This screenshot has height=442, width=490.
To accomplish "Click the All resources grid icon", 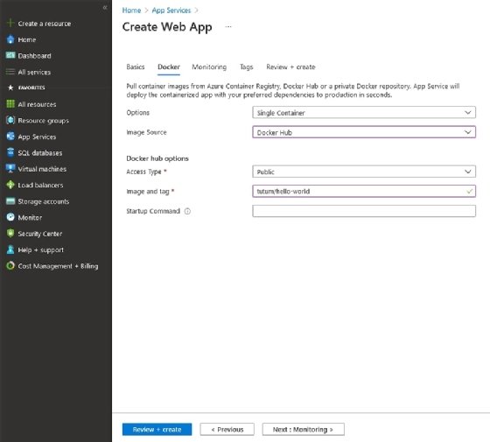I will point(10,104).
